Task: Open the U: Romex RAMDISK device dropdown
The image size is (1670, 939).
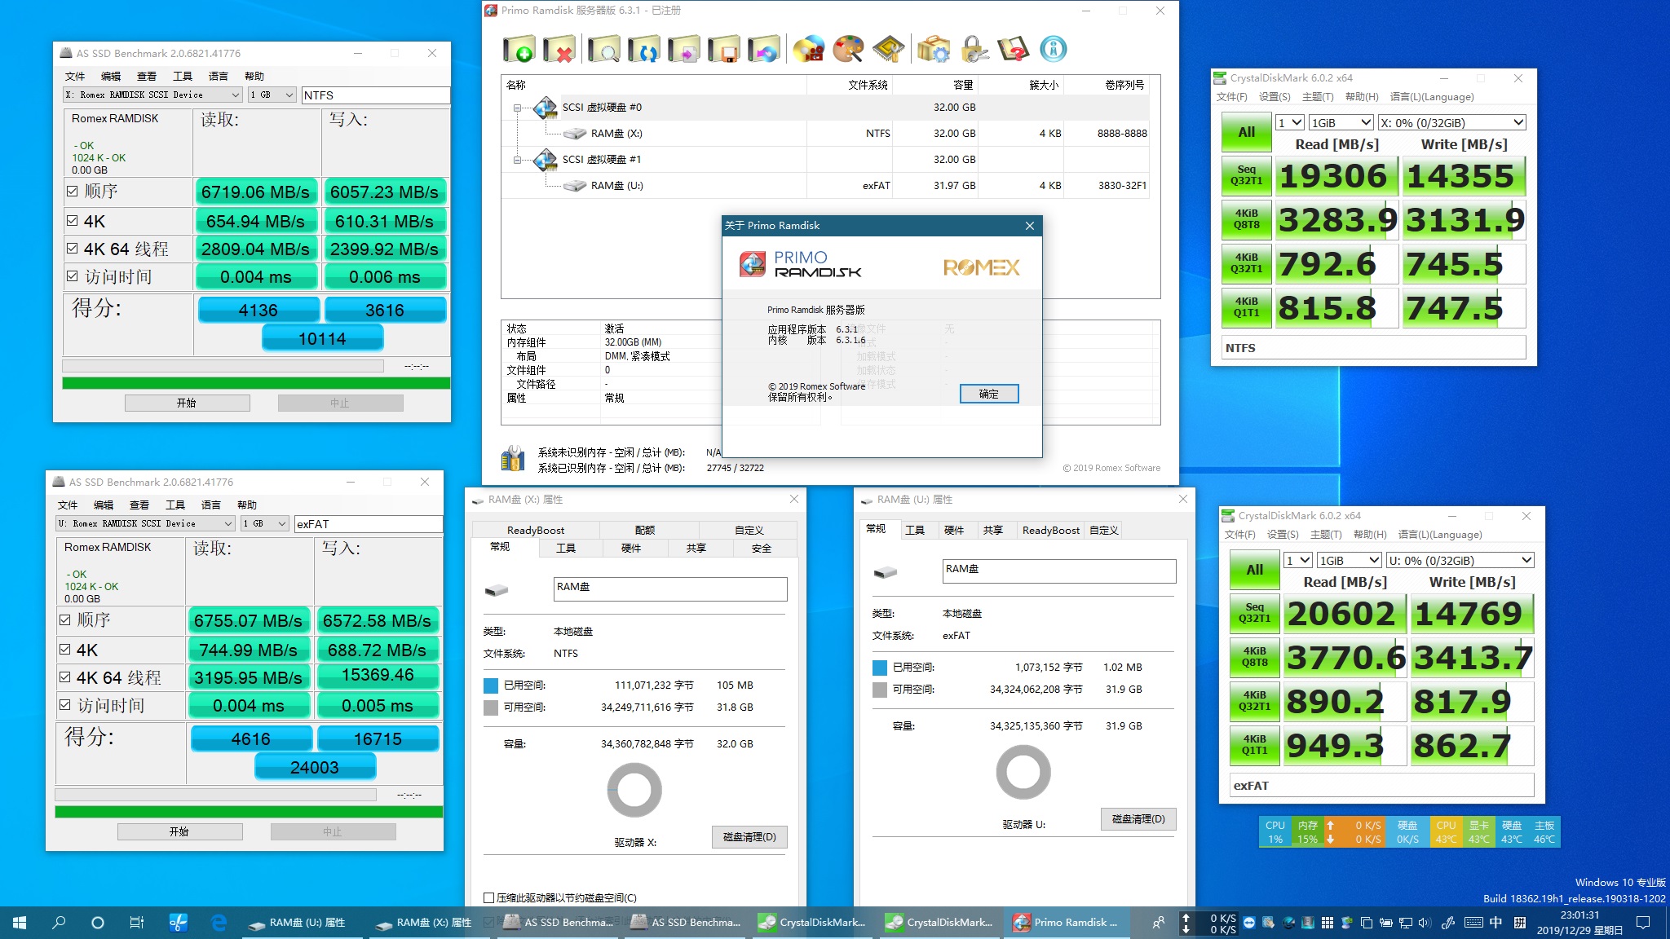Action: (x=145, y=524)
